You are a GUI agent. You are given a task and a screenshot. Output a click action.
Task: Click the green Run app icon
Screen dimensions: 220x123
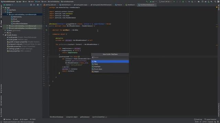(x=174, y=1)
